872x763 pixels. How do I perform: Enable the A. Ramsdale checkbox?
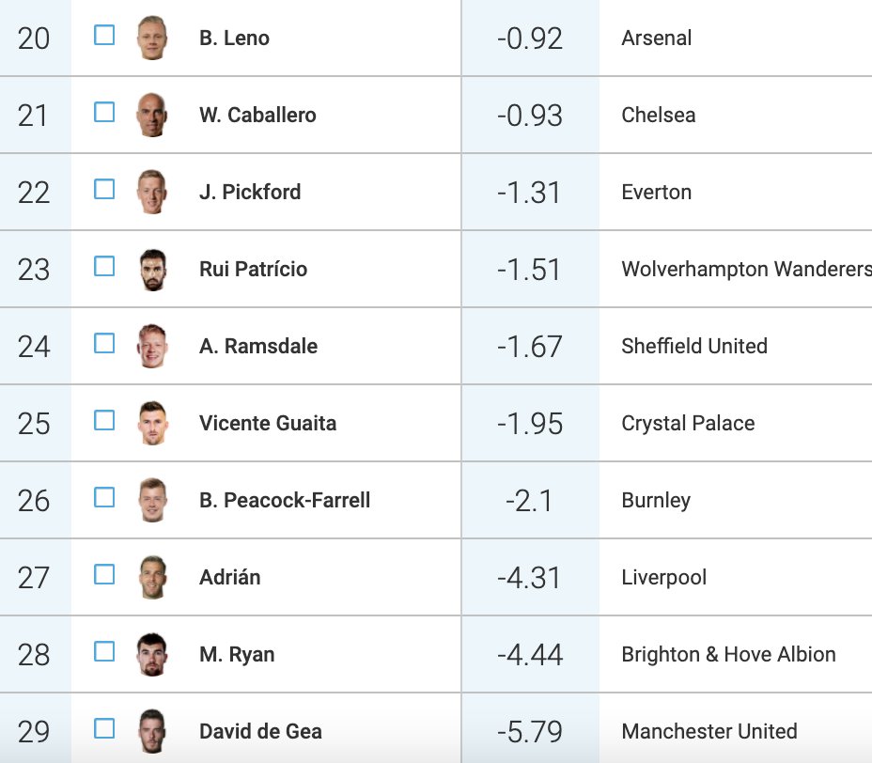click(x=104, y=343)
